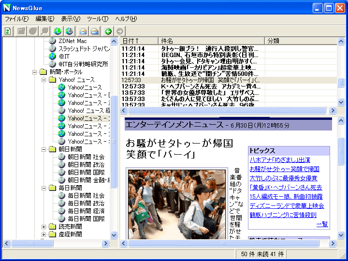Image resolution: width=348 pixels, height=261 pixels.
Task: Click the globe icon beside 朝日新聞 社会
Action: [x=61, y=157]
